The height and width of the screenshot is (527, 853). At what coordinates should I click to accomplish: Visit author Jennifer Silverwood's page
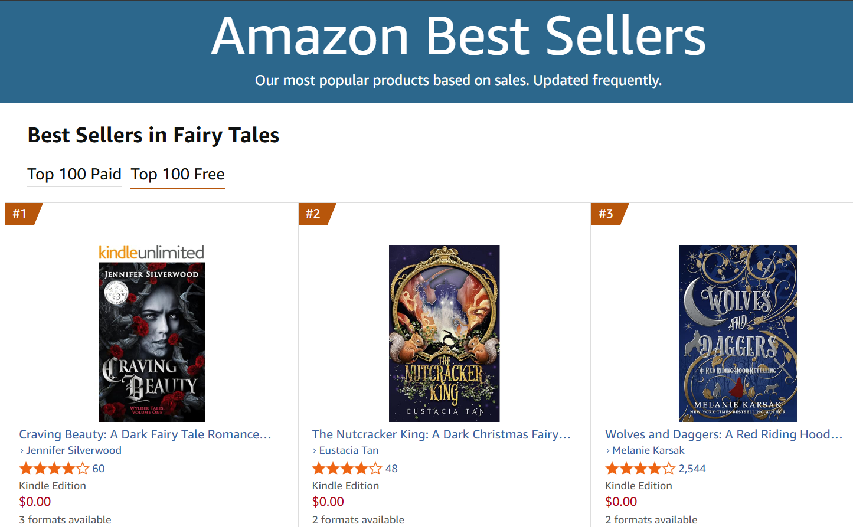74,450
